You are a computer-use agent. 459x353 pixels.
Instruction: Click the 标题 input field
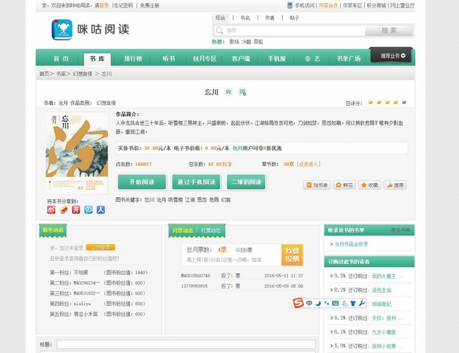tap(186, 344)
